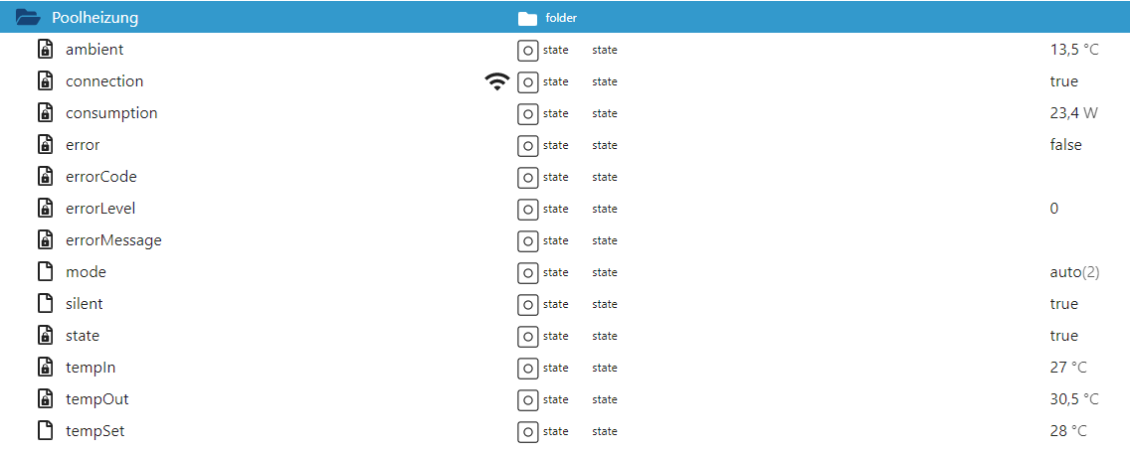Click the state row's true value
The height and width of the screenshot is (453, 1130).
click(1063, 336)
